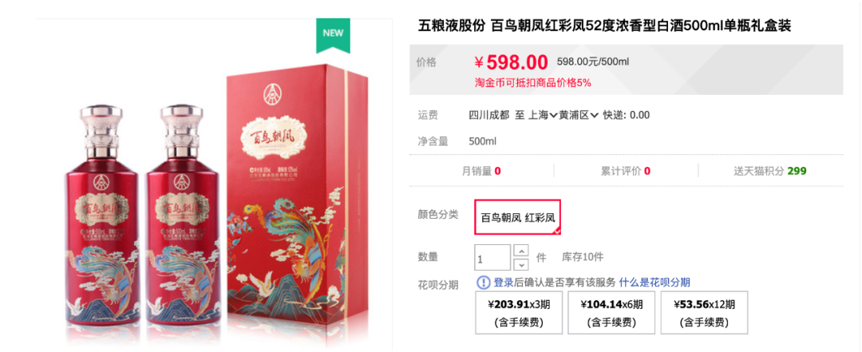Click the red gift box product image

pyautogui.click(x=297, y=201)
